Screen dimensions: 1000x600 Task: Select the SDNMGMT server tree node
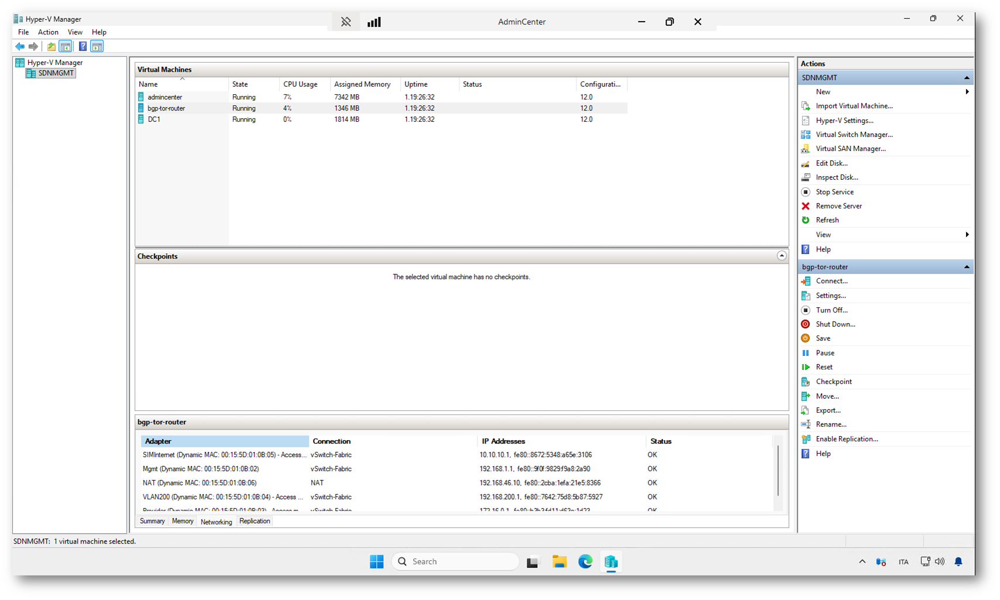click(x=56, y=73)
